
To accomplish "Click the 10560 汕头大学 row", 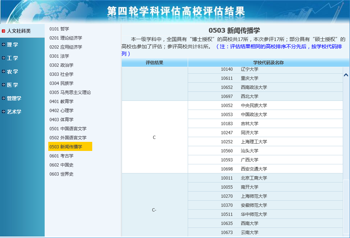I will coord(265,151).
